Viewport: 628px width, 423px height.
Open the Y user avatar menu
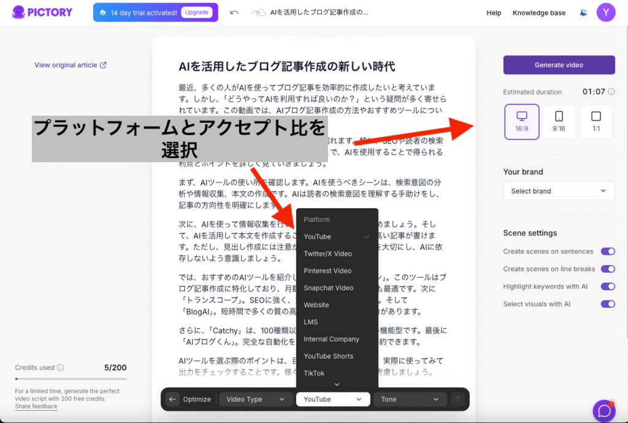605,12
